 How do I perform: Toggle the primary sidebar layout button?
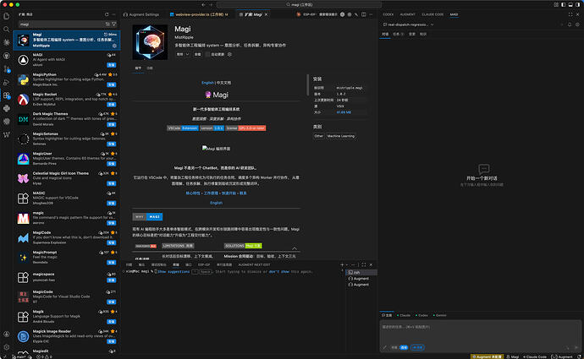tap(563, 5)
